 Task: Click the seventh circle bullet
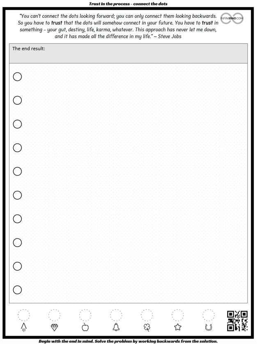tap(17, 219)
